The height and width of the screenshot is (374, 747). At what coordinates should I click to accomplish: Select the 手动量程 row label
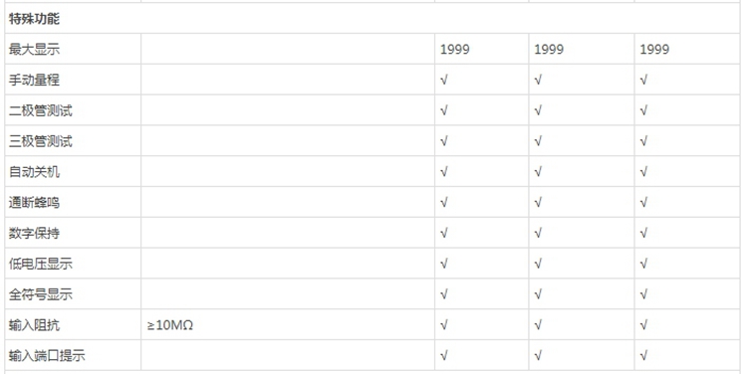pyautogui.click(x=34, y=80)
